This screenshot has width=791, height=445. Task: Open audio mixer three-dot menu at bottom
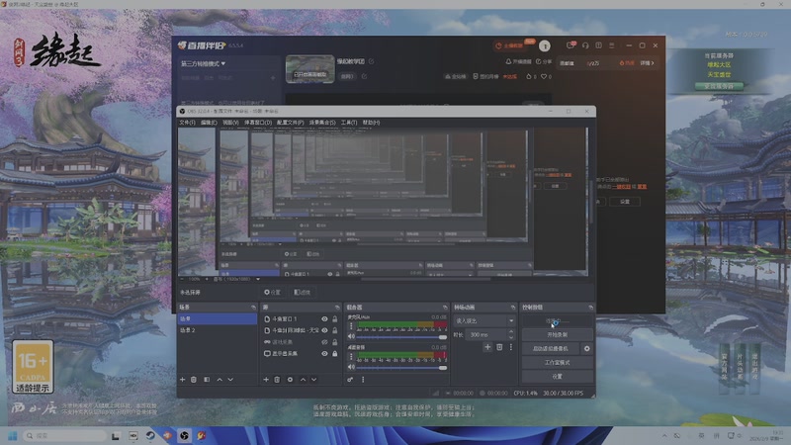tap(363, 380)
